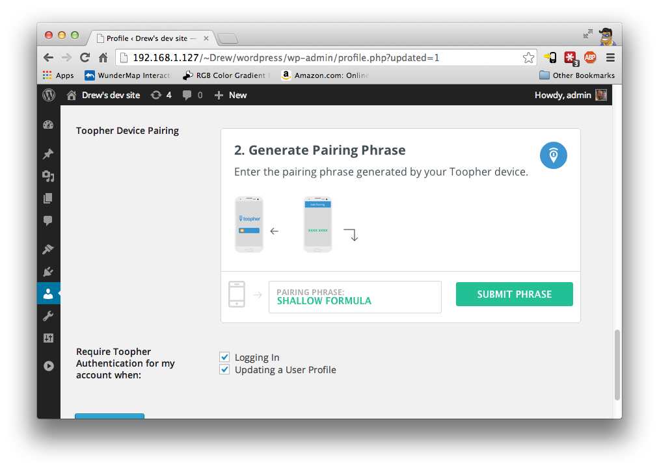Click the page vertical scrollbar thumb

617,365
